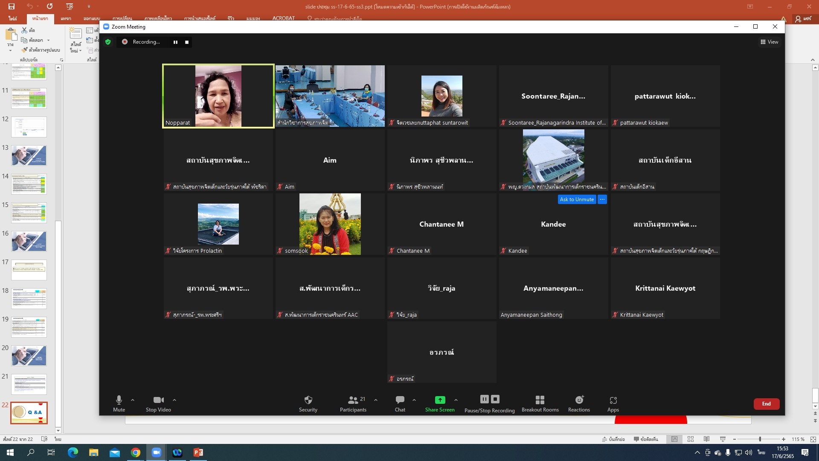Open the ACROBAT ribbon tab
Viewport: 819px width, 461px height.
(283, 18)
